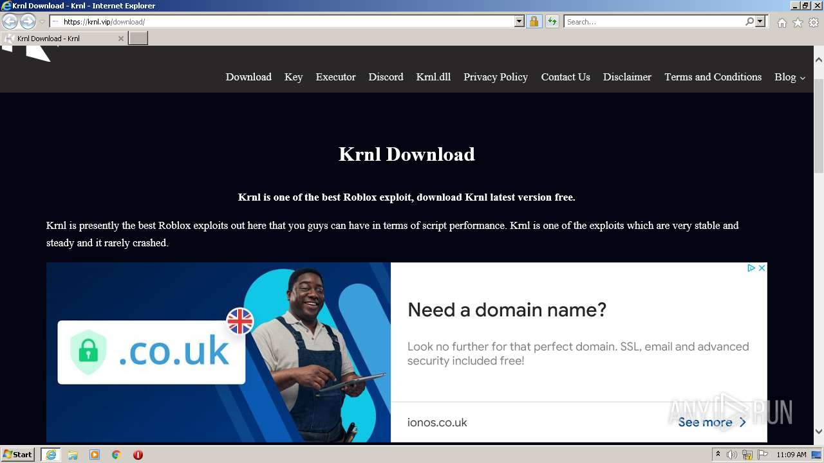The width and height of the screenshot is (824, 463).
Task: Click the page scrollbar up arrow
Action: pyautogui.click(x=819, y=60)
